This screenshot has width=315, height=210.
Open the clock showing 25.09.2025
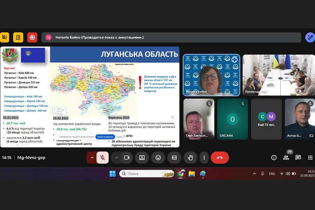307,174
